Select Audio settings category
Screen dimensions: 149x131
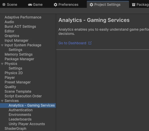[x=9, y=22]
